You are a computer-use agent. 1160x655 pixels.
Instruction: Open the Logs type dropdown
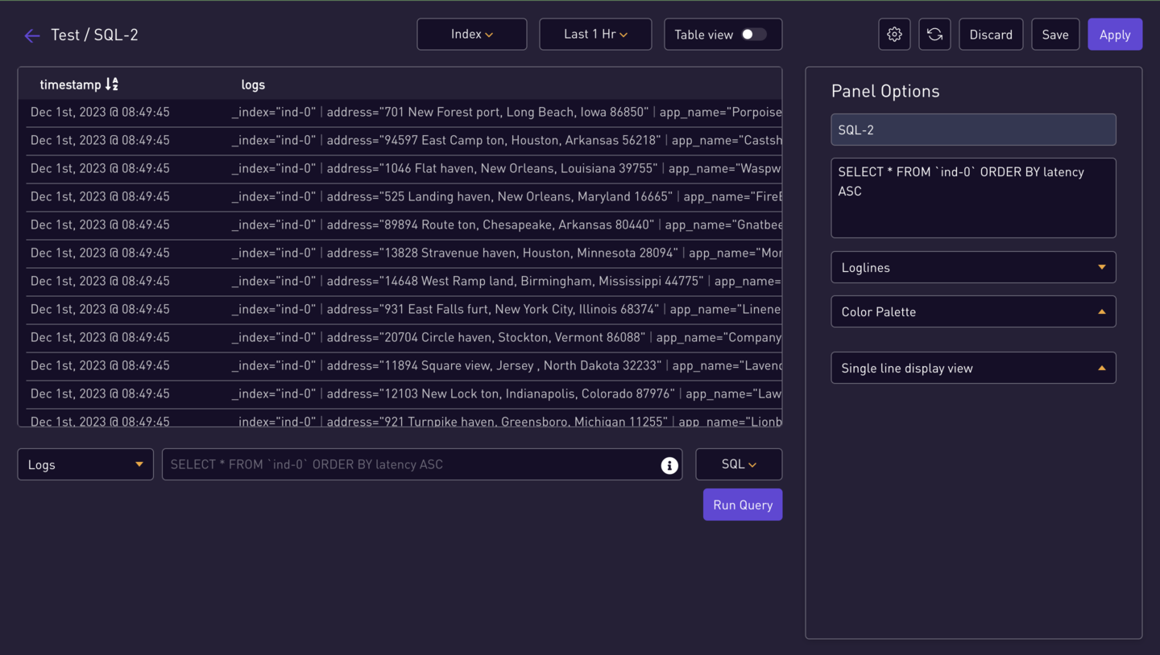(x=85, y=464)
